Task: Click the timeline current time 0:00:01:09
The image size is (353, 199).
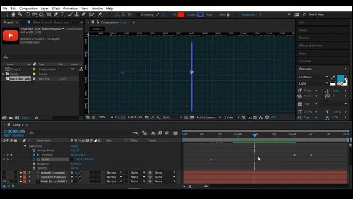Action: pyautogui.click(x=14, y=131)
